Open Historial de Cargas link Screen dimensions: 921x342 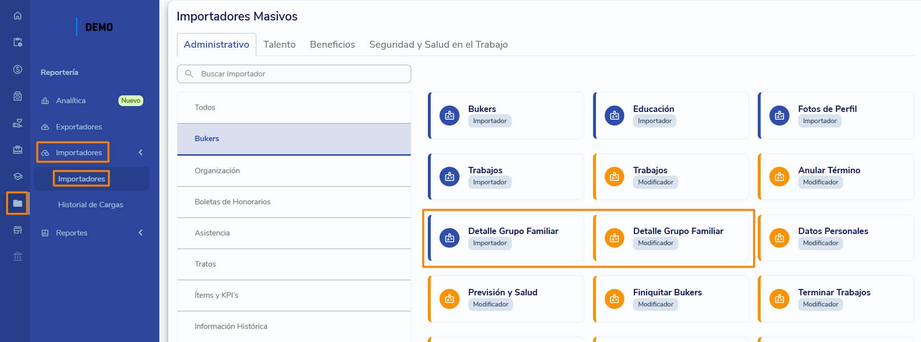click(x=91, y=205)
